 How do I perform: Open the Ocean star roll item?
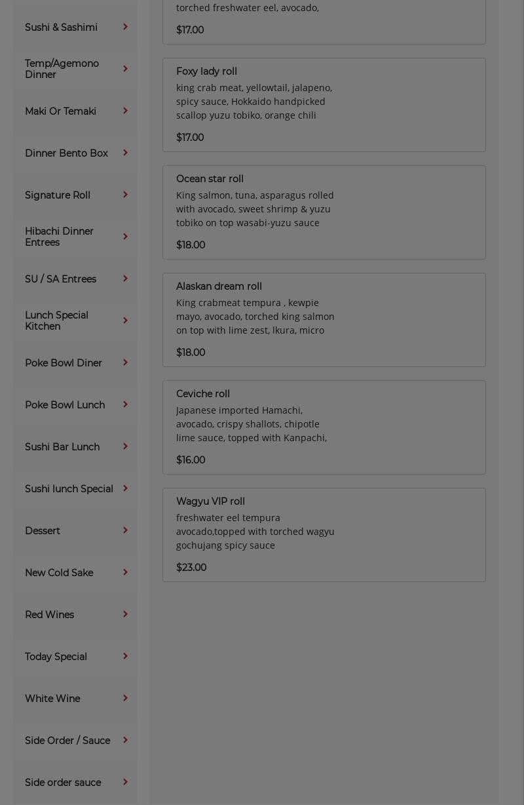coord(324,212)
